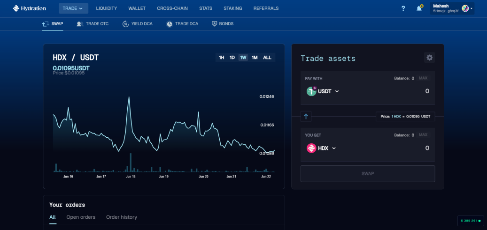Switch chart range to ALL
This screenshot has height=230, width=487.
(267, 58)
